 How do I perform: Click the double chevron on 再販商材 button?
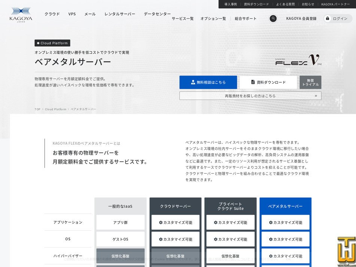pyautogui.click(x=316, y=95)
